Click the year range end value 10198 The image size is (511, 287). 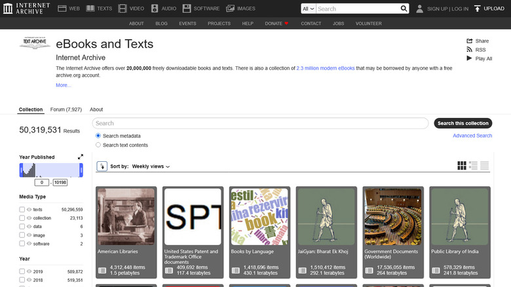click(x=60, y=182)
